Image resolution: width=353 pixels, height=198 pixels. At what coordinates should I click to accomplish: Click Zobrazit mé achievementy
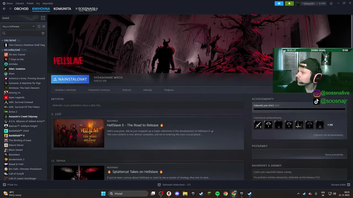coord(328,135)
